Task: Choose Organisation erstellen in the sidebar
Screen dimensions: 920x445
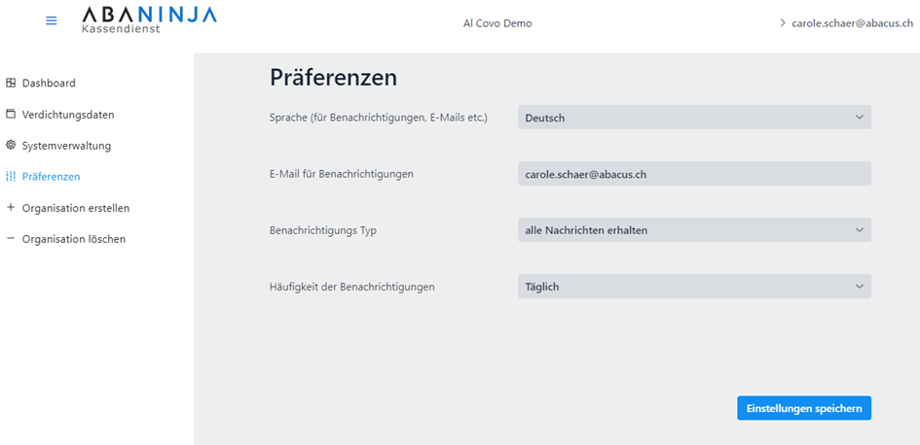Action: click(x=76, y=208)
